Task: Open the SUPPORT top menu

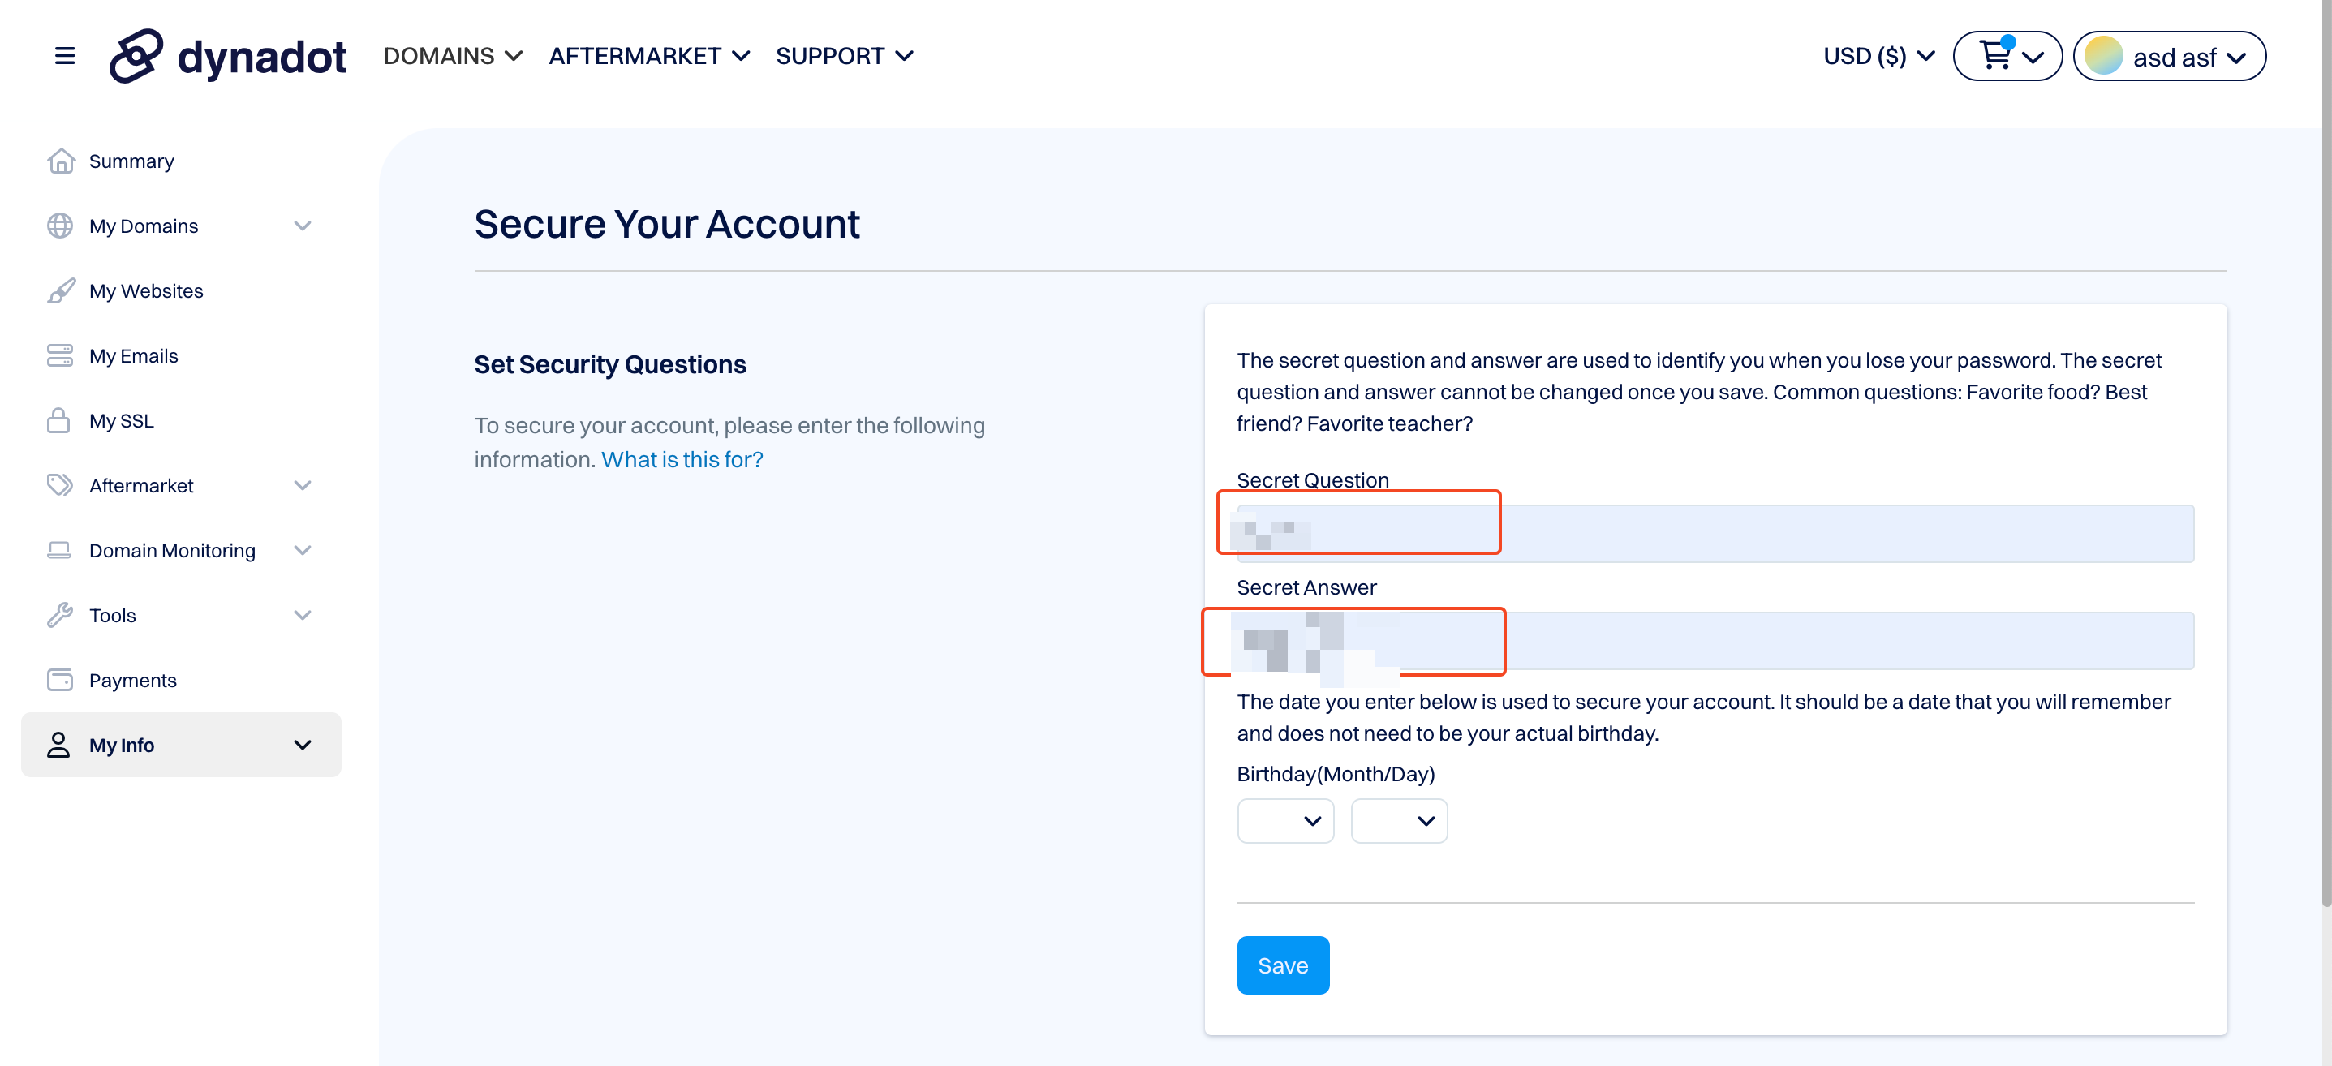Action: tap(845, 56)
